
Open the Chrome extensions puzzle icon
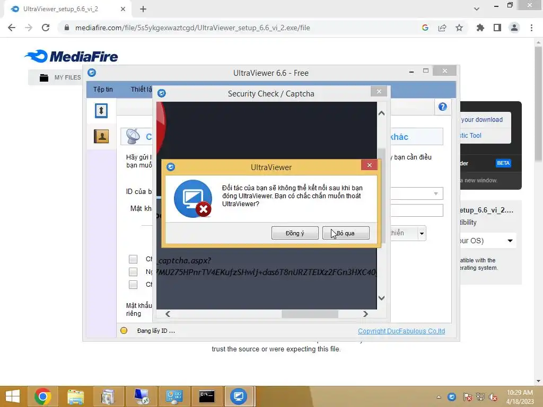pyautogui.click(x=480, y=28)
